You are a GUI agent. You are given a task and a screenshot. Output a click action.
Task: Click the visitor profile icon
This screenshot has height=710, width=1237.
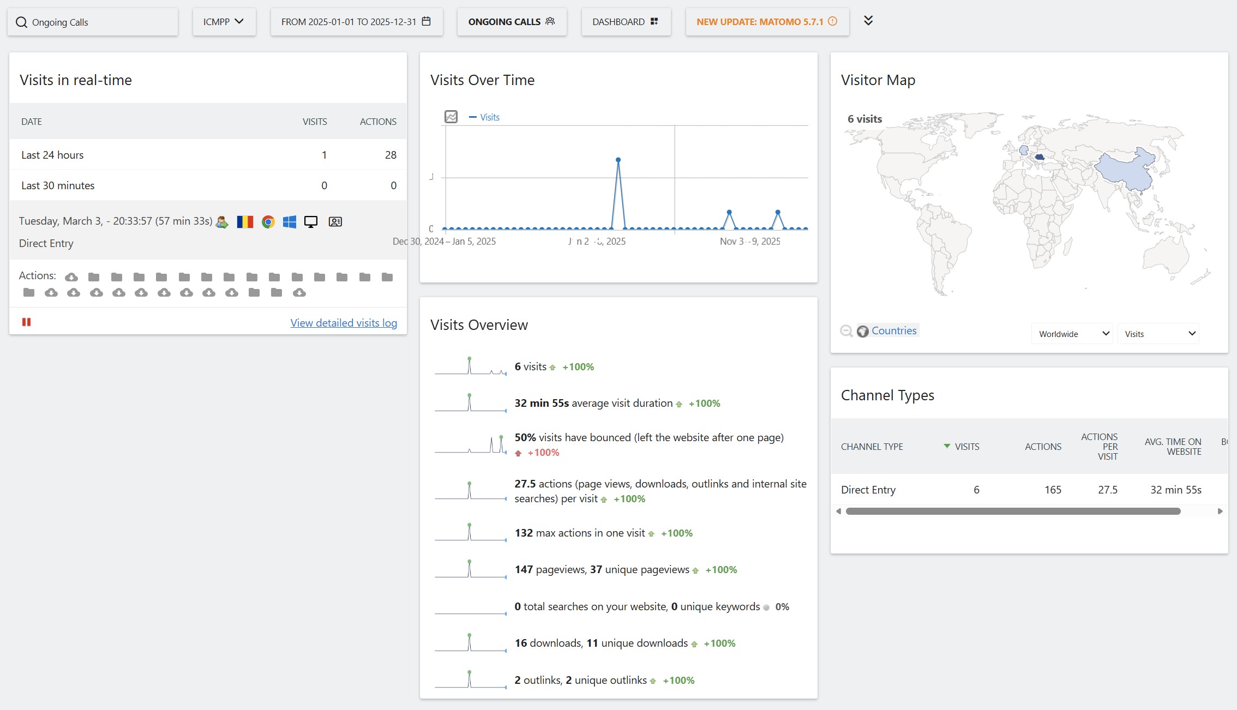point(335,222)
